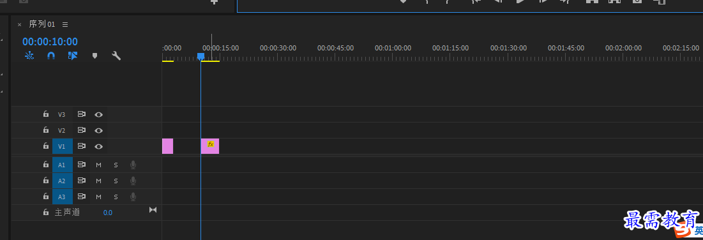Mute audio track A1
The image size is (703, 240).
point(98,165)
